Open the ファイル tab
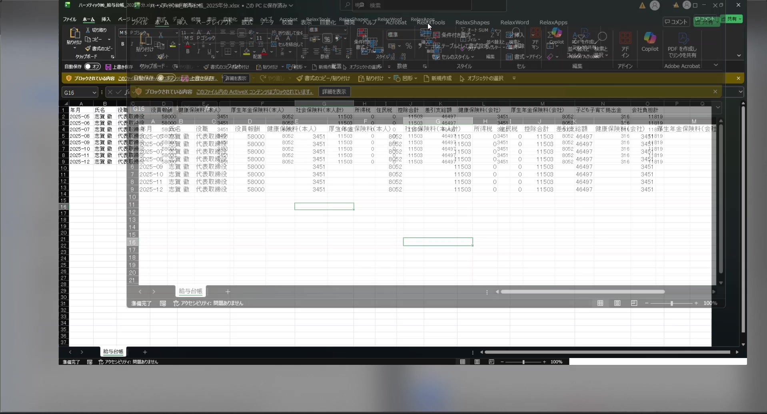Screen dimensions: 767x414 [69, 19]
